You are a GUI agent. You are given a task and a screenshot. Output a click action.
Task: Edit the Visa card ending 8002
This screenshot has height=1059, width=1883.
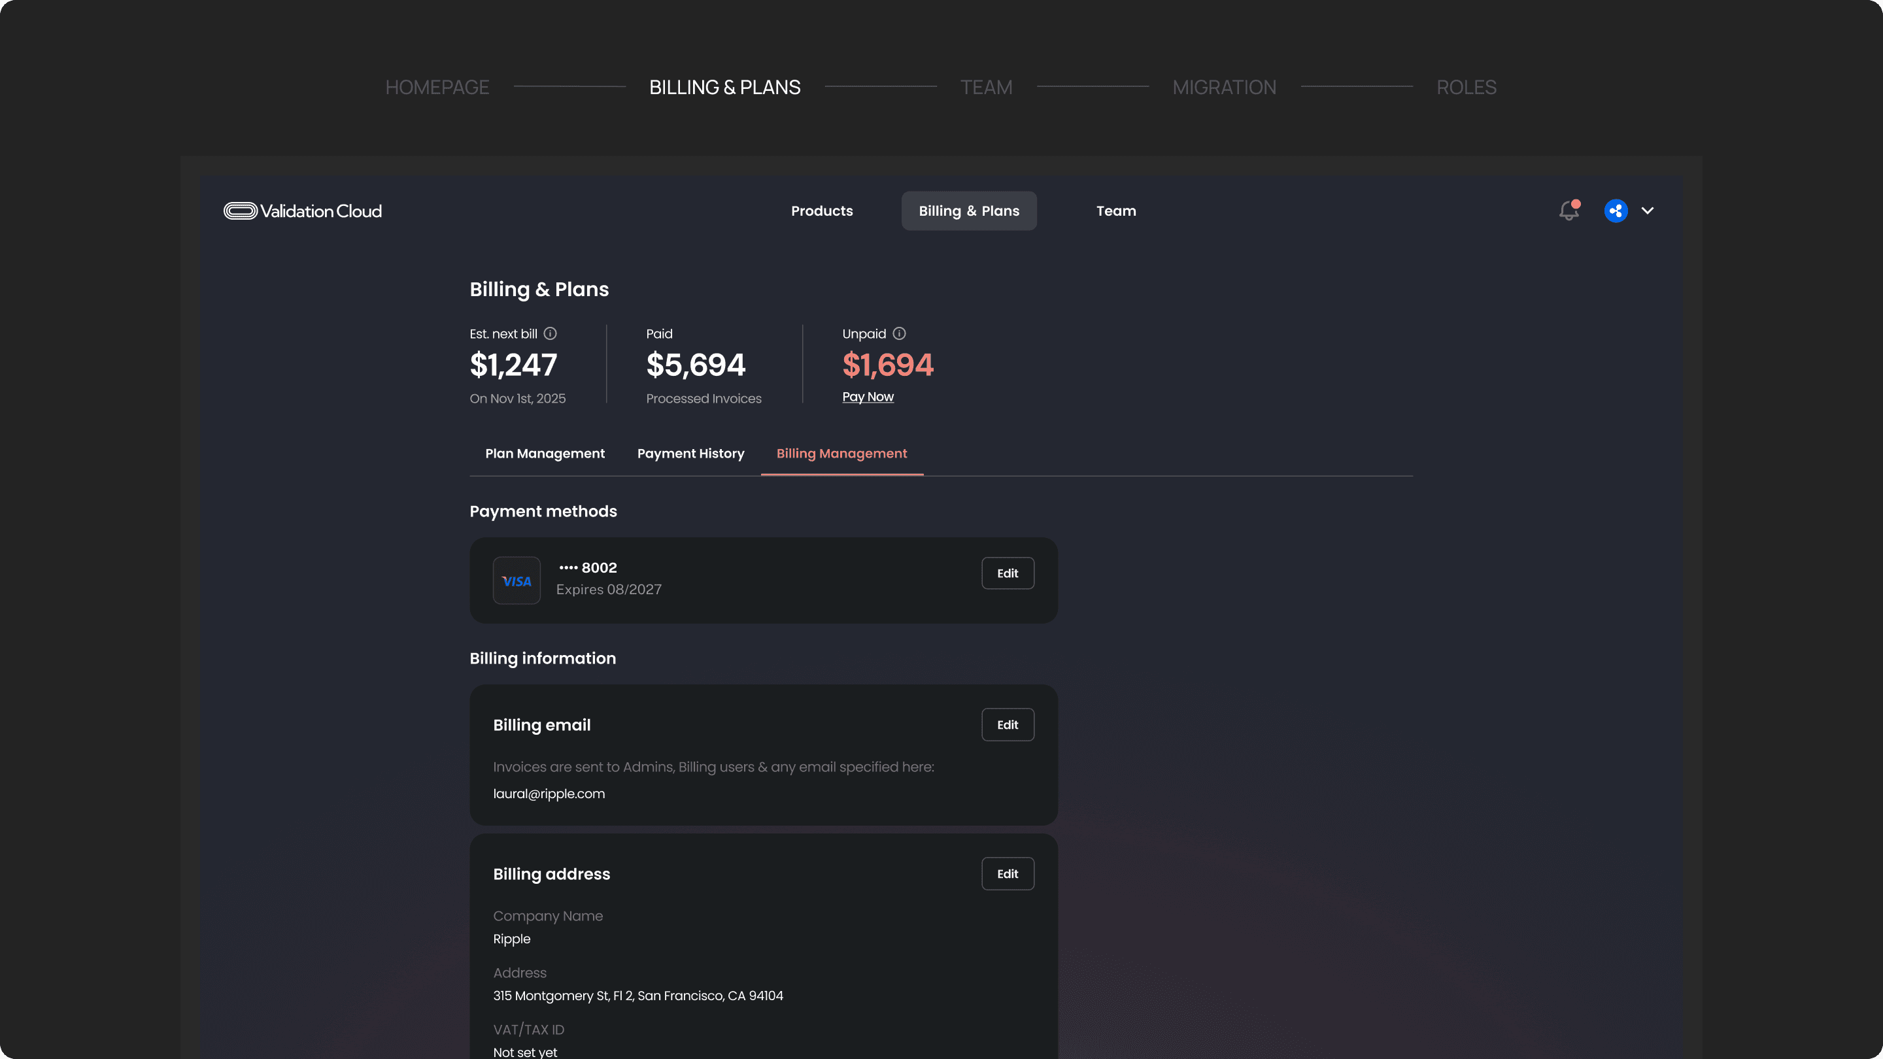click(x=1008, y=574)
